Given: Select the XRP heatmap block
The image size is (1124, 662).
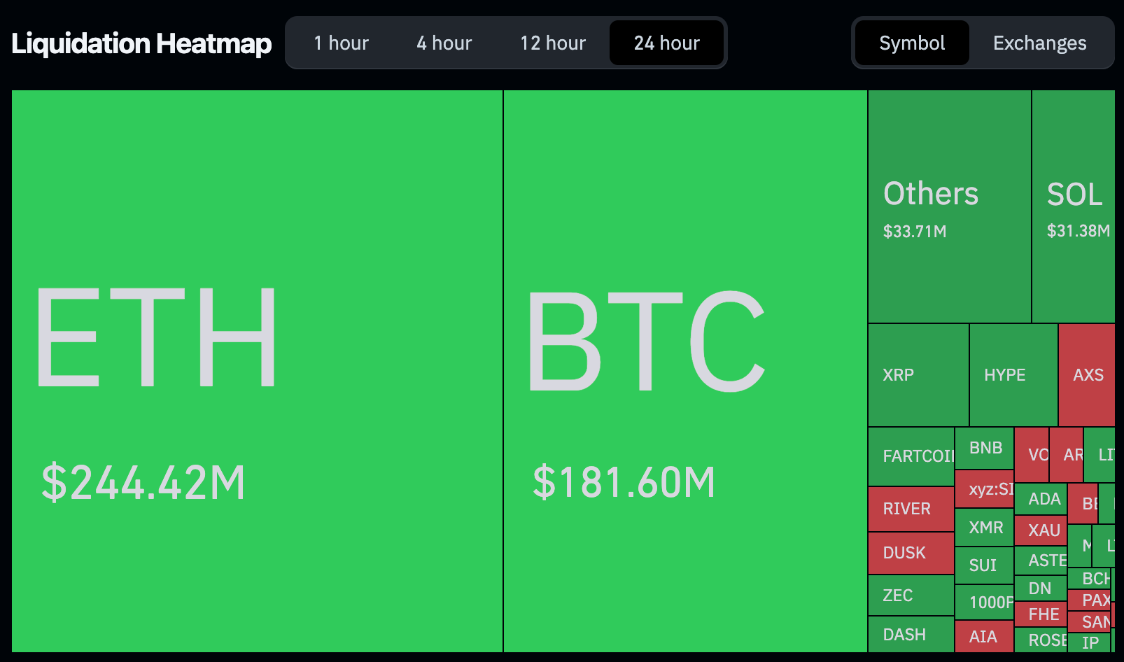Looking at the screenshot, I should pos(918,375).
